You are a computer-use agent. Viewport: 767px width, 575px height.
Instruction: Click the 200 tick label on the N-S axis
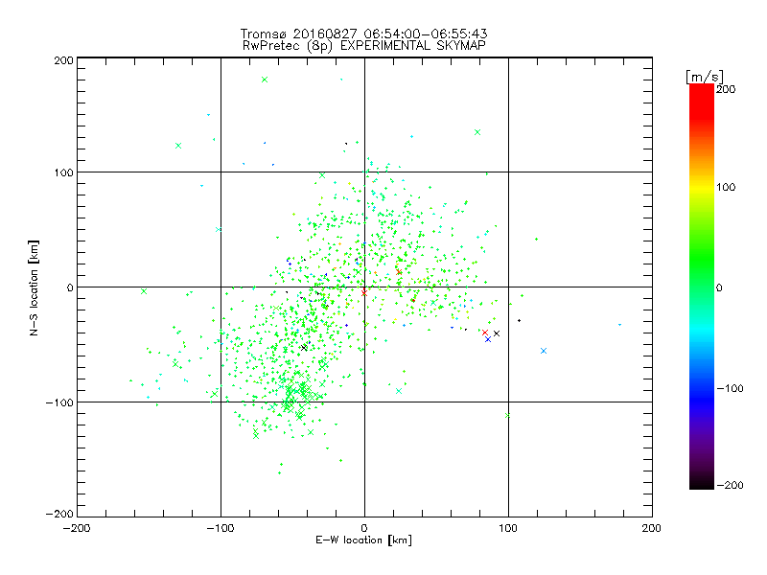click(64, 60)
